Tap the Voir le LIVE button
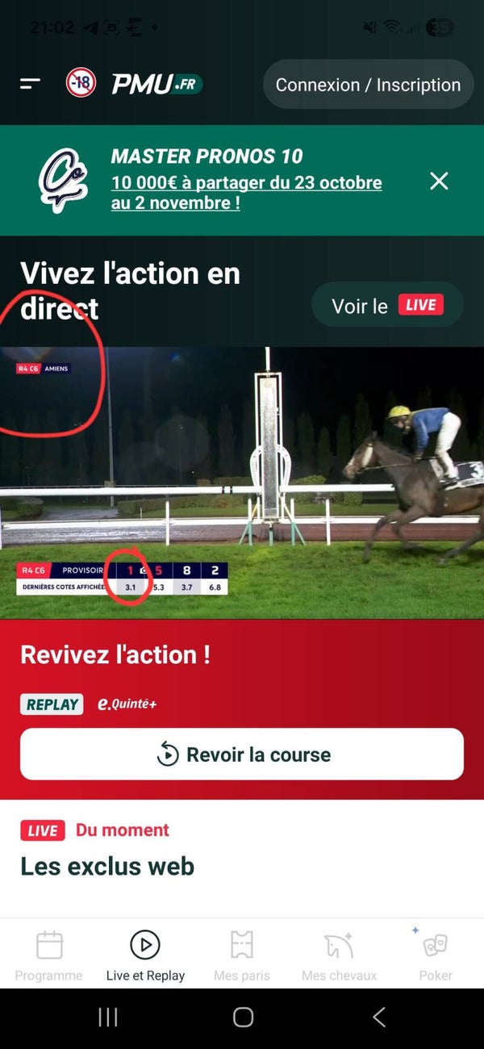 click(387, 305)
